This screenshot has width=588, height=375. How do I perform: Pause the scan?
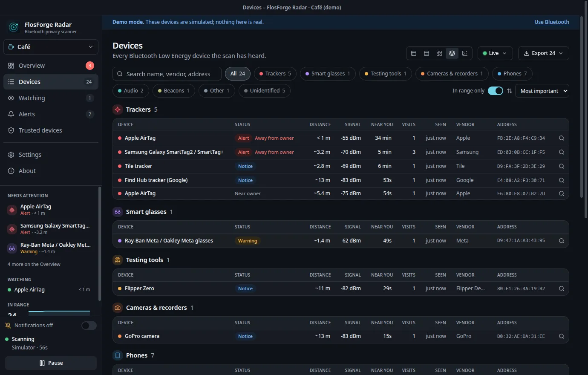[51, 363]
